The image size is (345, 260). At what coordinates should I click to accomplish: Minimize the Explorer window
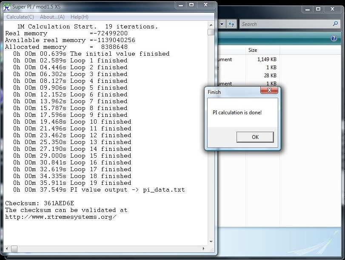coord(308,9)
